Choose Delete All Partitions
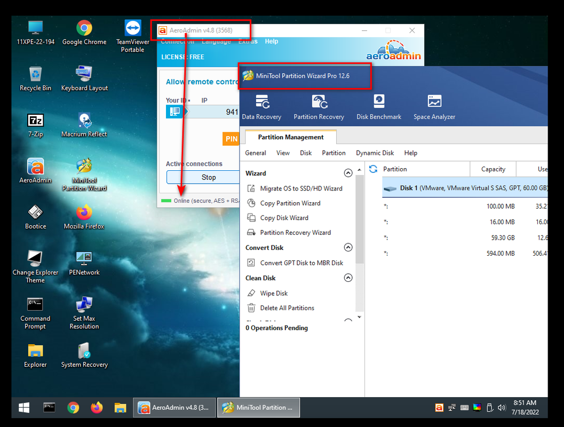 281,308
